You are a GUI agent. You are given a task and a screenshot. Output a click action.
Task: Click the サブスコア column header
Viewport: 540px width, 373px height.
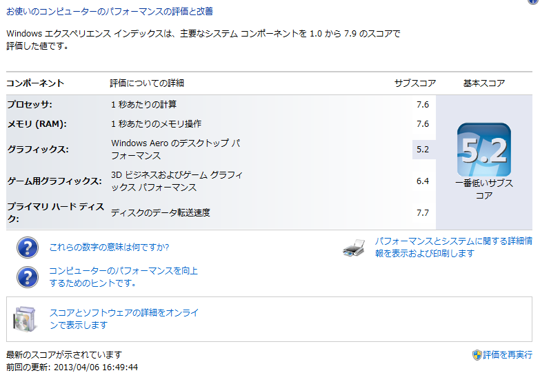415,83
